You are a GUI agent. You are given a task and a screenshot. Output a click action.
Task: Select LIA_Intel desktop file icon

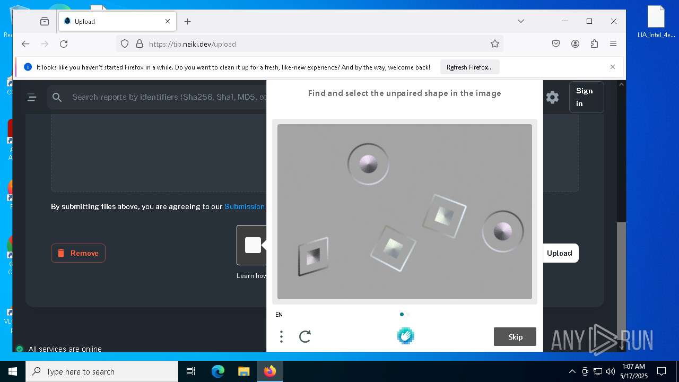point(656,22)
